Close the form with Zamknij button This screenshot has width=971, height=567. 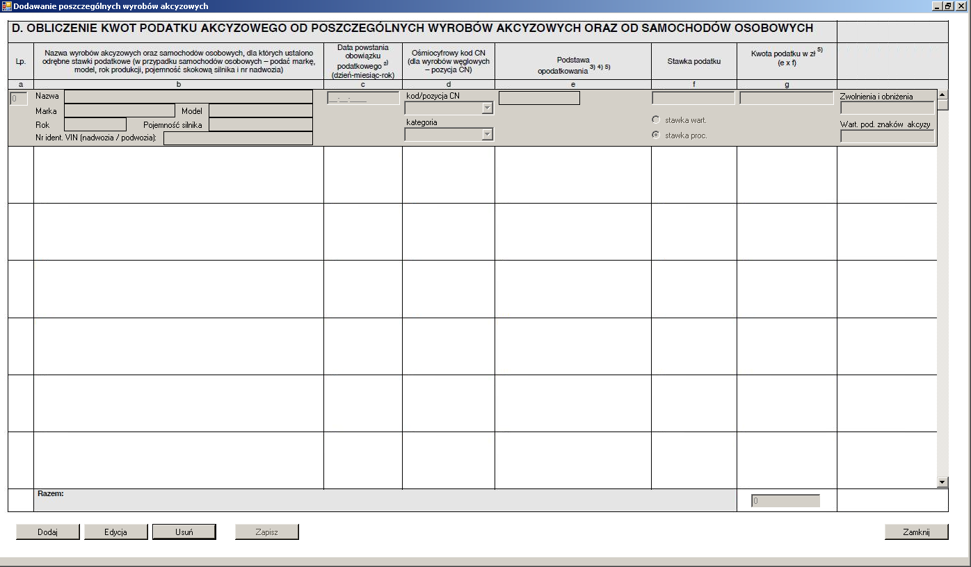click(917, 532)
